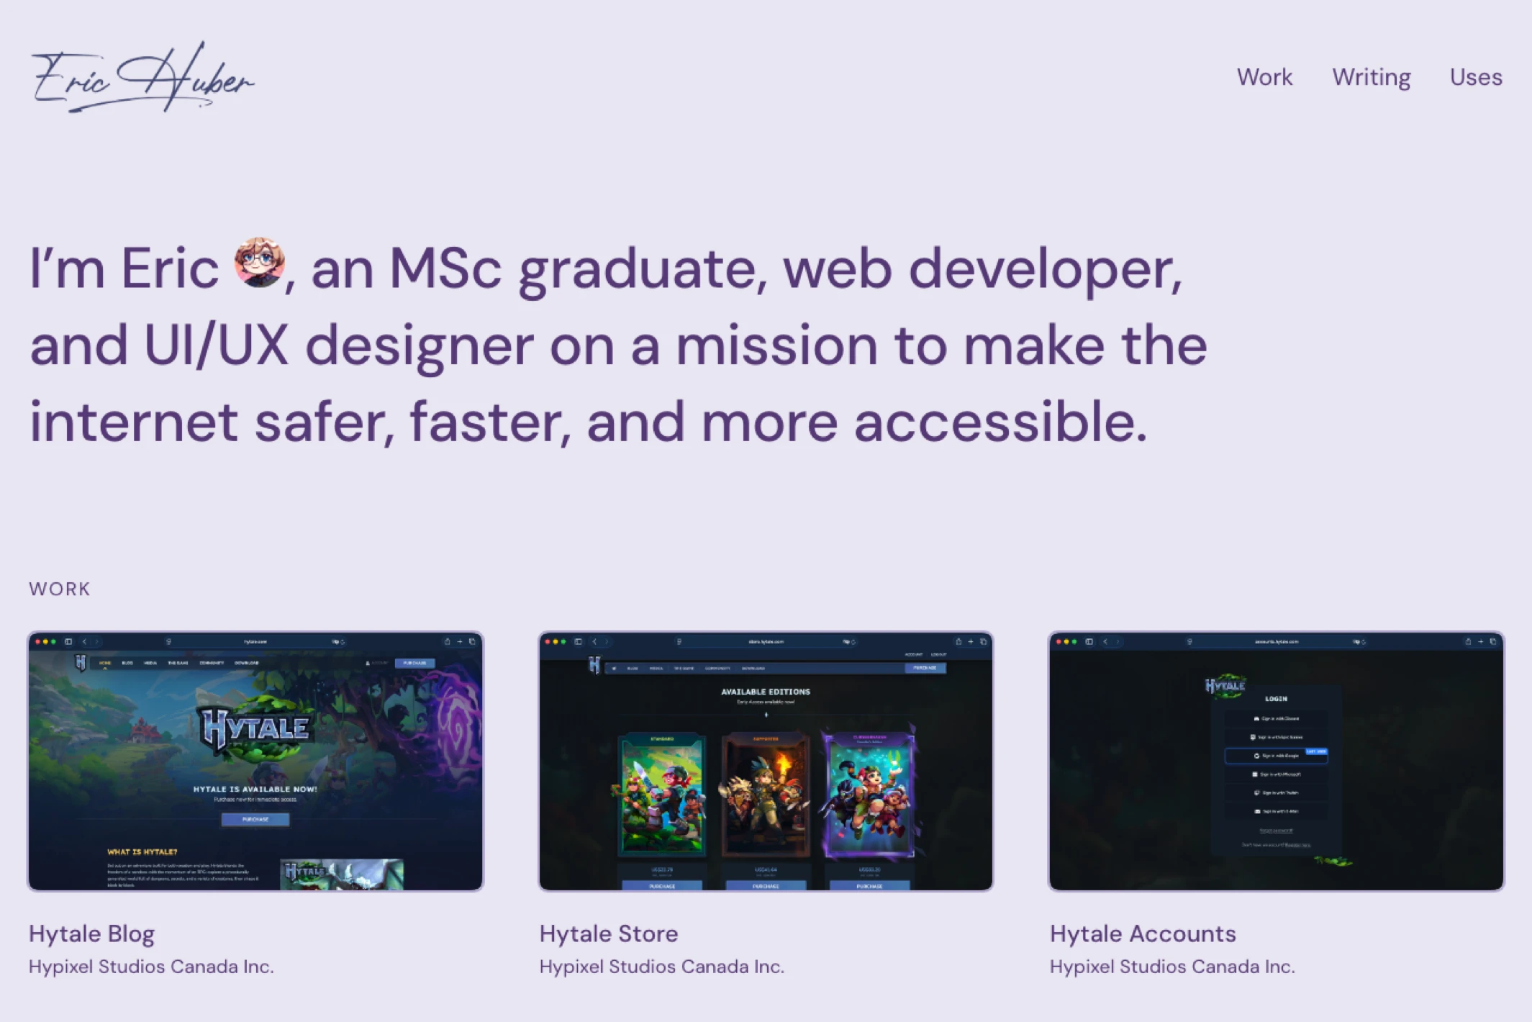The image size is (1532, 1022).
Task: Click the 'I'm Eric … more accessible' headline text
Action: point(619,344)
